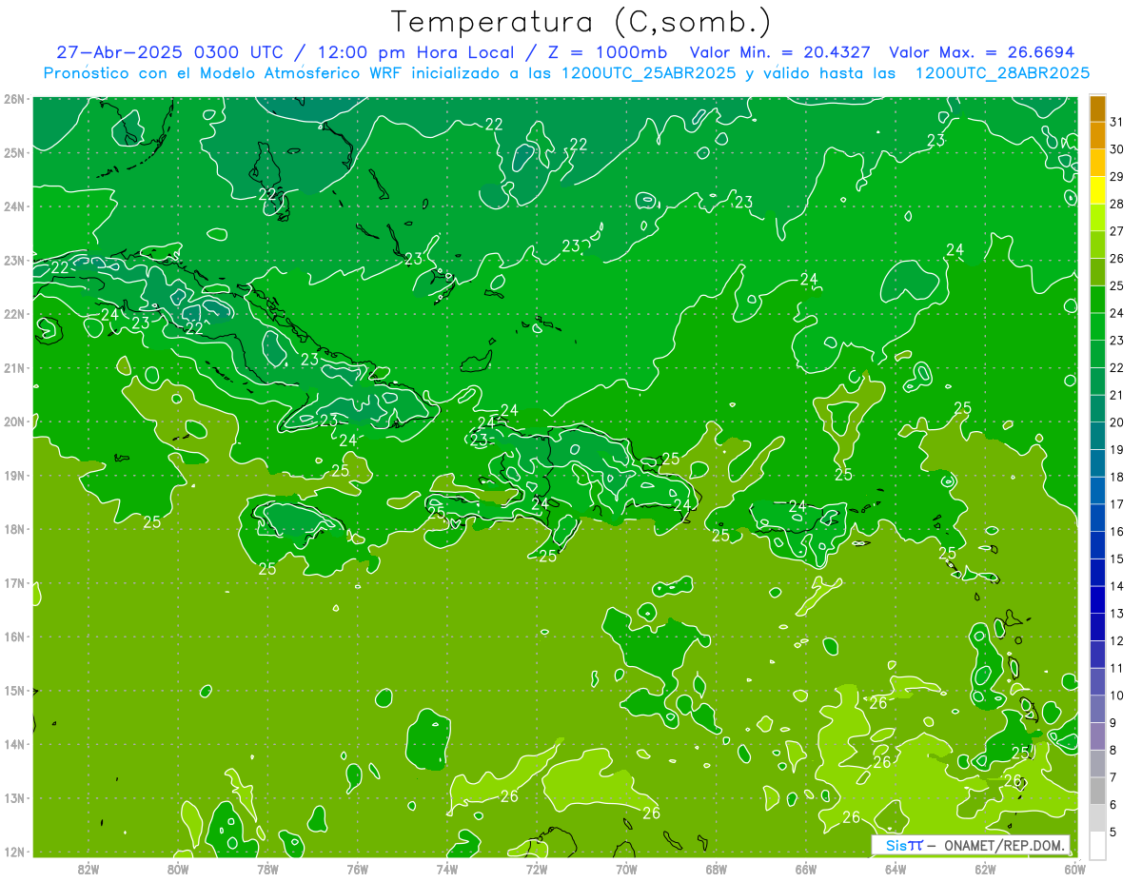1142x882 pixels.
Task: Click the longitude axis label "80W"
Action: [x=178, y=869]
